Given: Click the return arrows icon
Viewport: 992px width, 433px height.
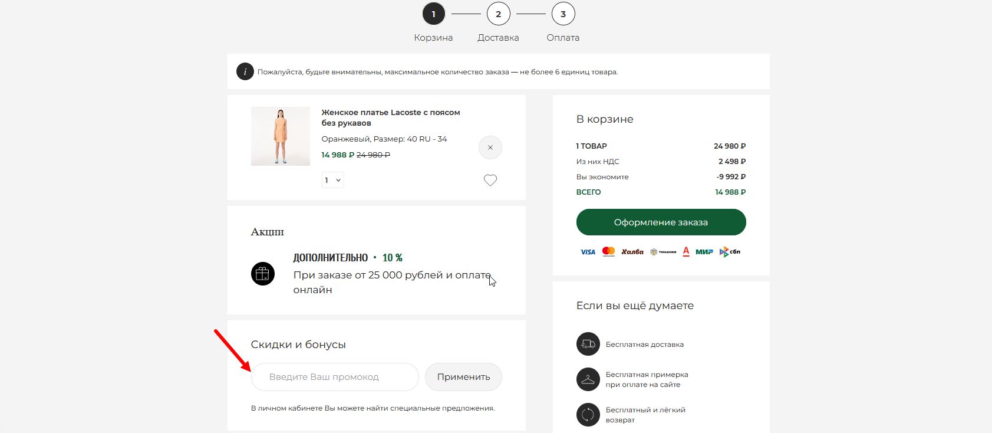Looking at the screenshot, I should pos(588,415).
